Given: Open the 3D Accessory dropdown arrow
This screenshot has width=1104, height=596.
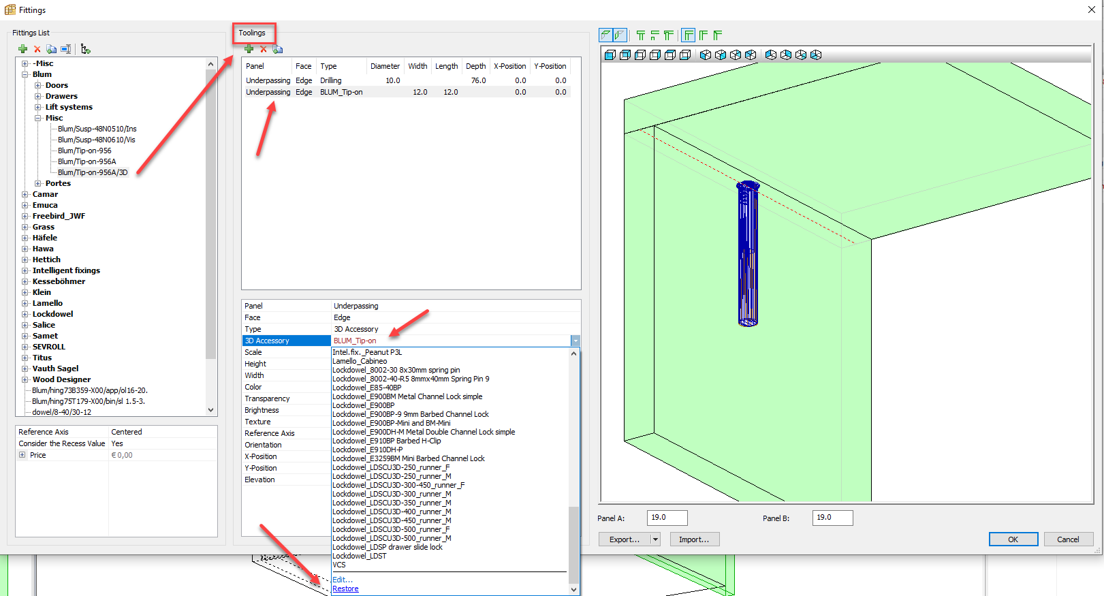Looking at the screenshot, I should tap(575, 341).
